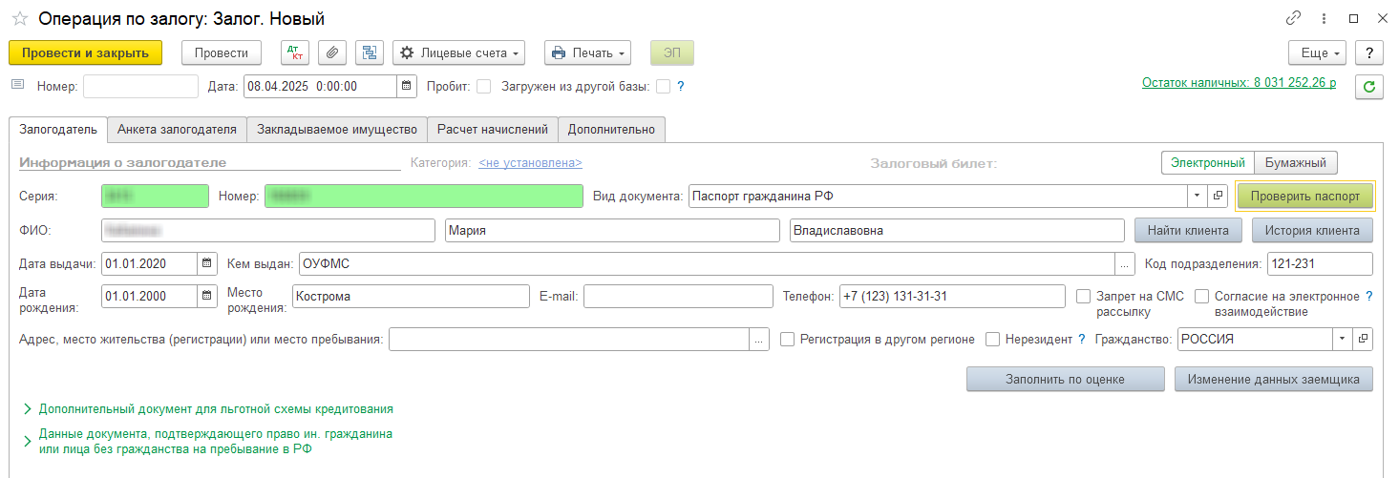1399x478 pixels.
Task: Open История клиента
Action: point(1312,230)
